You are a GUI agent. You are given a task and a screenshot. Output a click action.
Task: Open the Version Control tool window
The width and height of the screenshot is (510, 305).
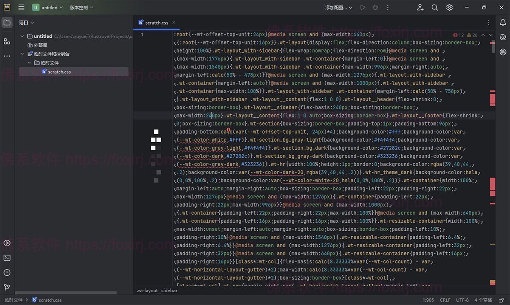tap(6, 287)
